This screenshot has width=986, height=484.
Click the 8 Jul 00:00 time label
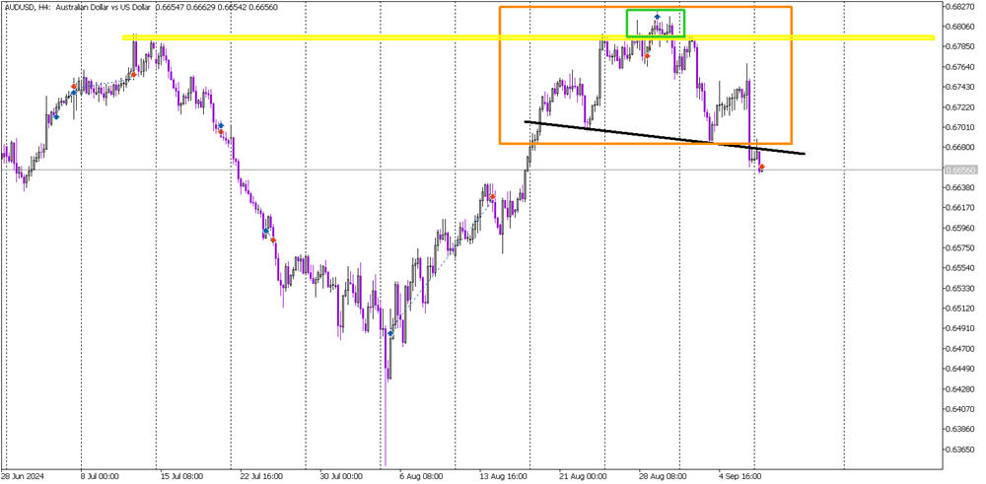click(101, 476)
